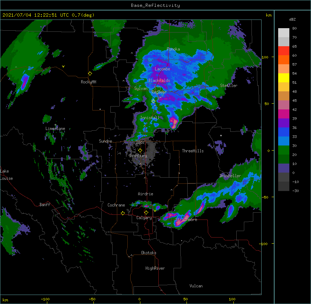The image size is (311, 304).
Task: Click the Didsbury label
Action: point(138,156)
